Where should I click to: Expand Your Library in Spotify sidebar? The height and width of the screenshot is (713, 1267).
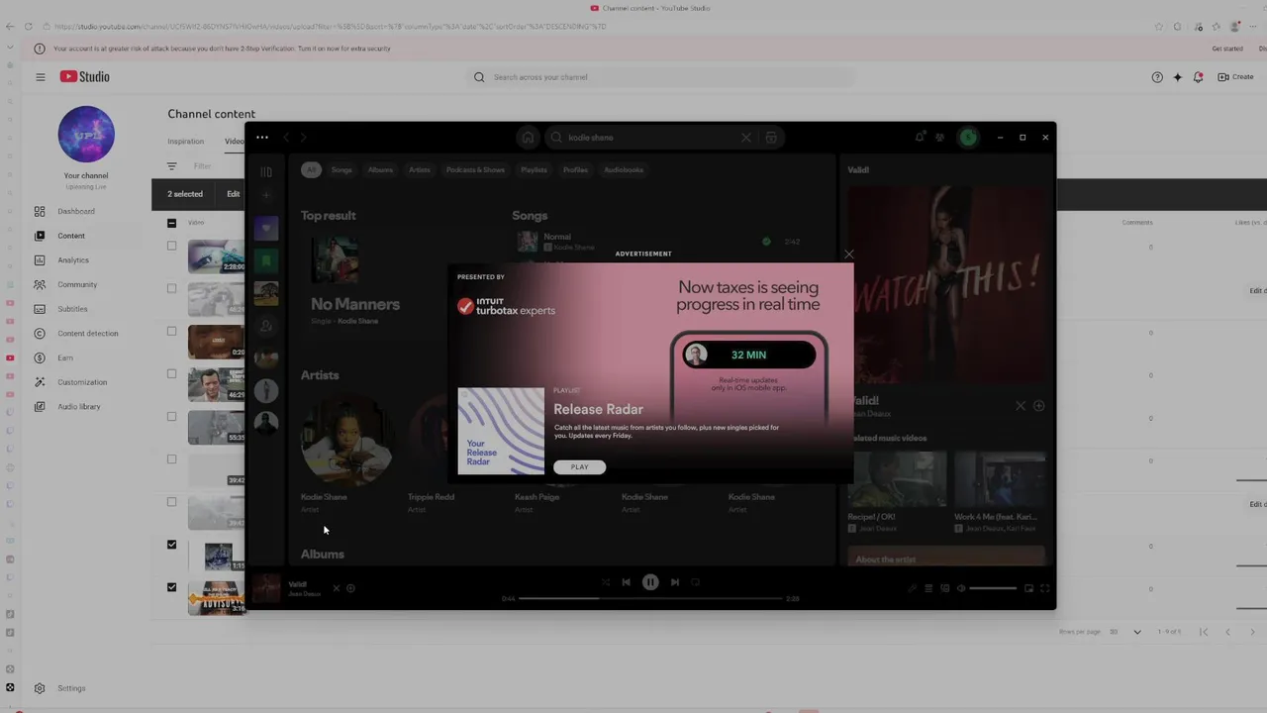pyautogui.click(x=265, y=172)
